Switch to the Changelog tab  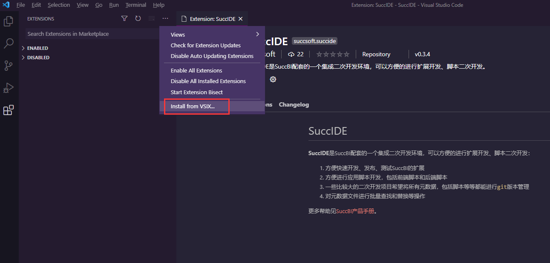(294, 104)
